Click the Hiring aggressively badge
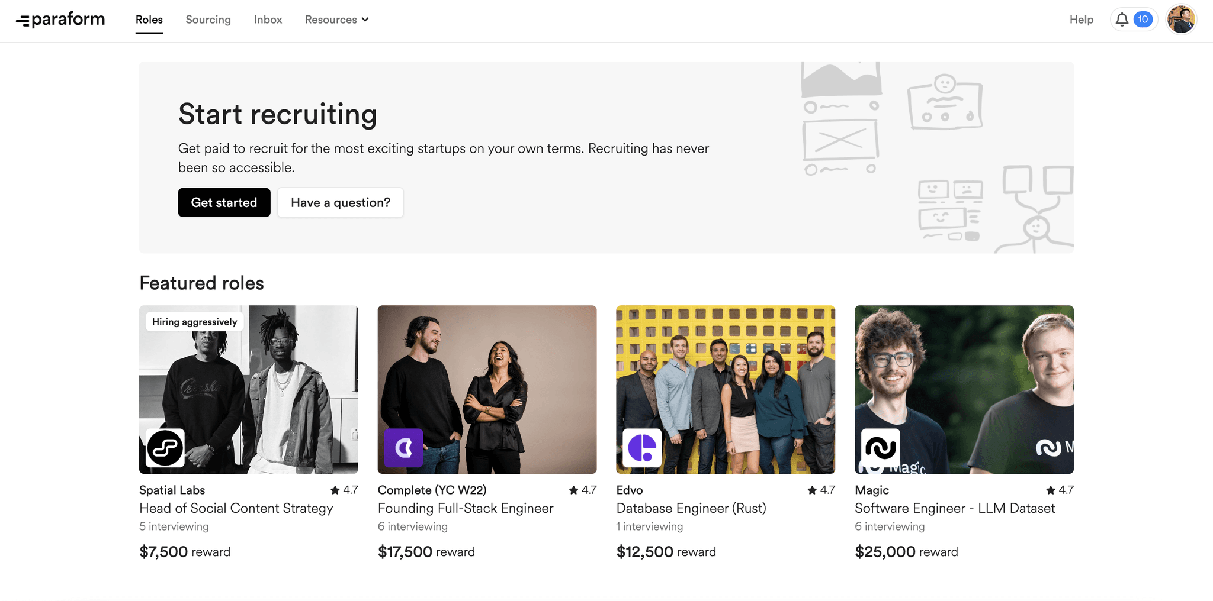The image size is (1213, 601). coord(194,322)
